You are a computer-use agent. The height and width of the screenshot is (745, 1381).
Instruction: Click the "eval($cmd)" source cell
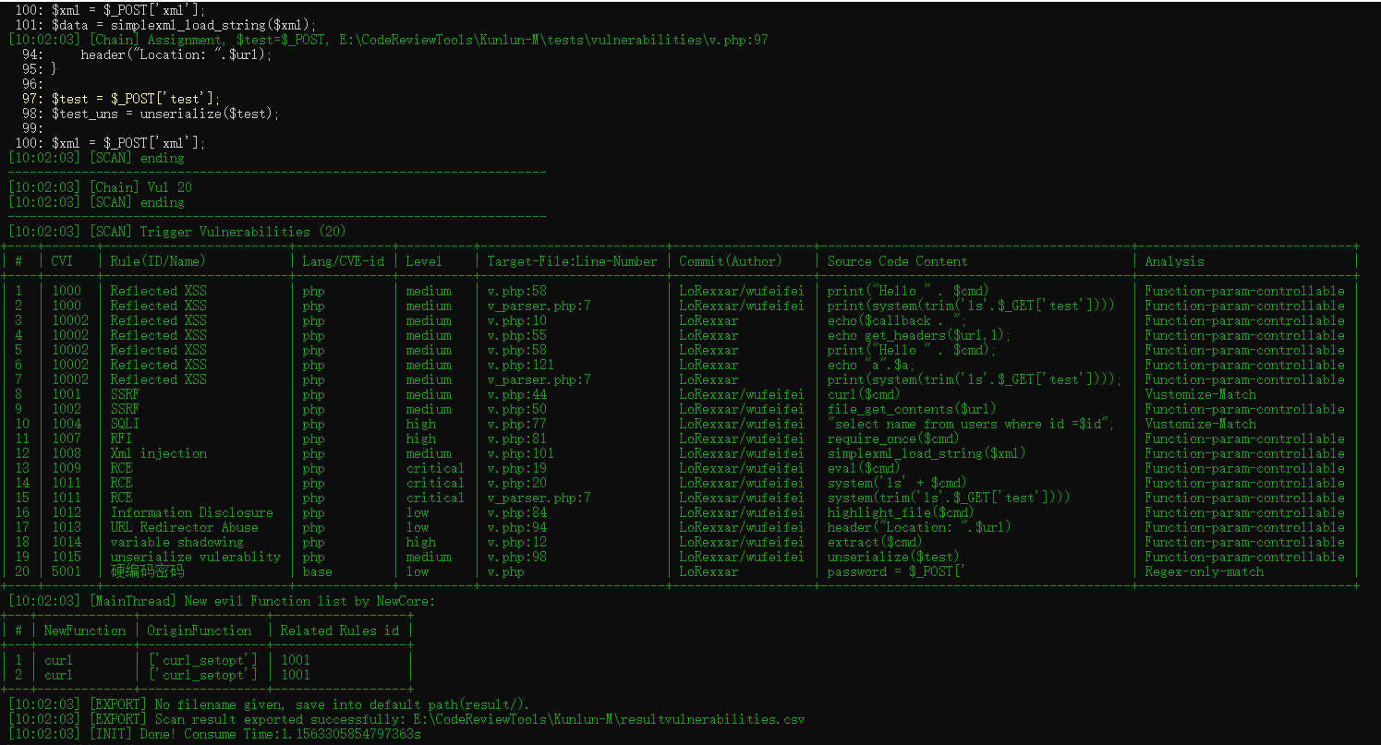pyautogui.click(x=864, y=468)
